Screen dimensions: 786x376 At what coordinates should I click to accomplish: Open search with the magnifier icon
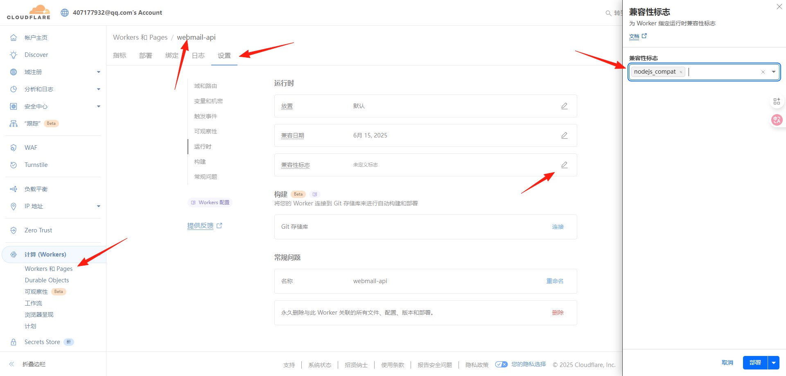click(608, 13)
